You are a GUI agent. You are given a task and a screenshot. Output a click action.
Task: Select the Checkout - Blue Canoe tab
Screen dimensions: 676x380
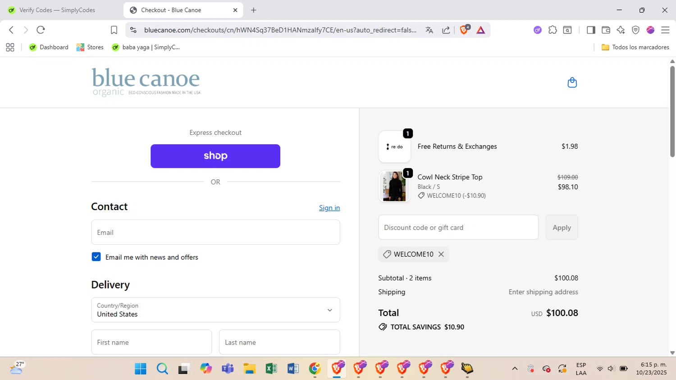click(x=183, y=10)
